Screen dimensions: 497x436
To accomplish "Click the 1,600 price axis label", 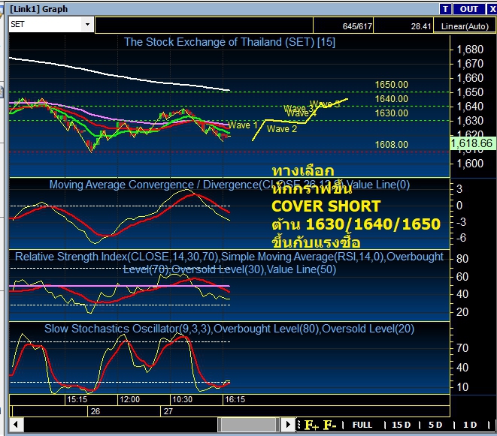I will coord(470,164).
